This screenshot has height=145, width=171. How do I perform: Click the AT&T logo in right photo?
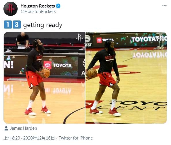pos(88,41)
